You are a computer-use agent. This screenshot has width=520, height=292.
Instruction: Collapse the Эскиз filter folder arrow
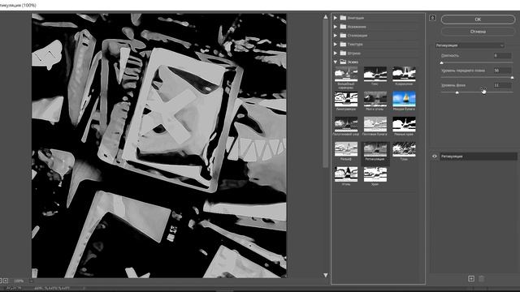[336, 62]
